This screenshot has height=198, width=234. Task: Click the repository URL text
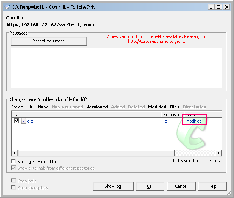coord(50,25)
